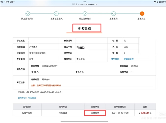The width and height of the screenshot is (166, 123).
Task: Click the order time 2024-01-15 13:38
Action: click(120, 112)
